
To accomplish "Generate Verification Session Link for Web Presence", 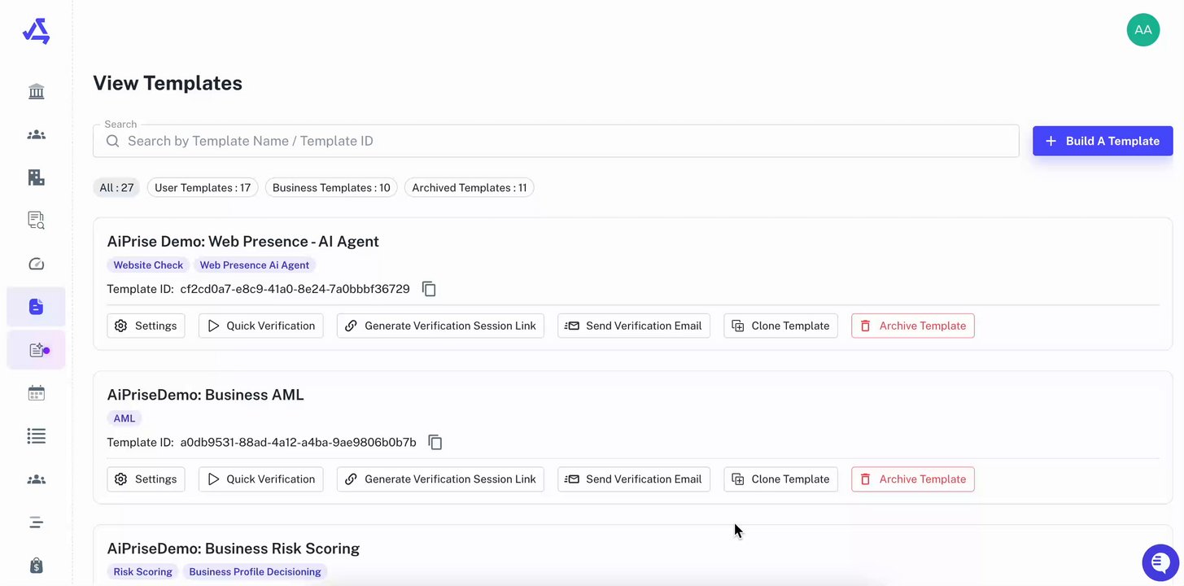I will pyautogui.click(x=440, y=326).
